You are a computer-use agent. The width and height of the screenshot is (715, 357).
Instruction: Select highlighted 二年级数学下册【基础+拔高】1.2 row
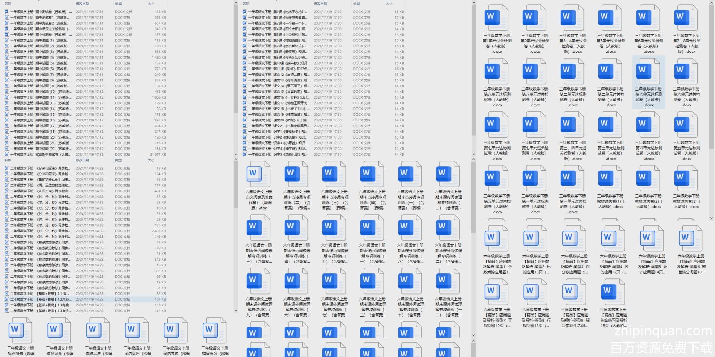click(x=40, y=300)
